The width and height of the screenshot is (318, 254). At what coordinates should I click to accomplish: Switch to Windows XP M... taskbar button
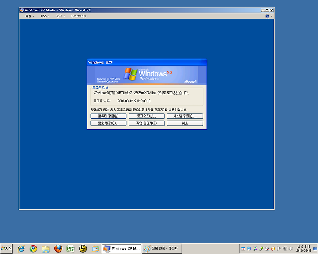[121, 249]
